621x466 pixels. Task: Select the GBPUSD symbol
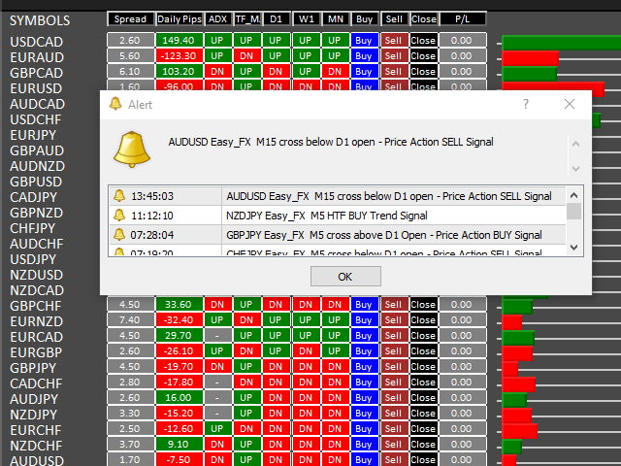click(36, 182)
